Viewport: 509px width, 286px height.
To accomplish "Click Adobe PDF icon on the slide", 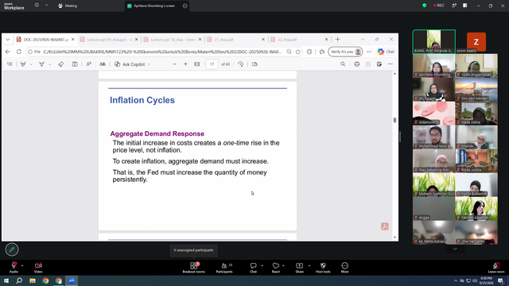I will [x=385, y=226].
